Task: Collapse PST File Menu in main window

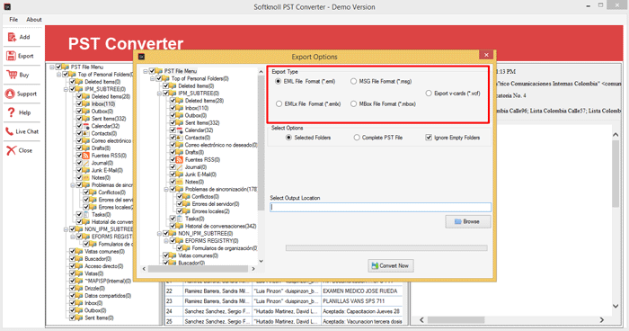Action: pyautogui.click(x=52, y=67)
